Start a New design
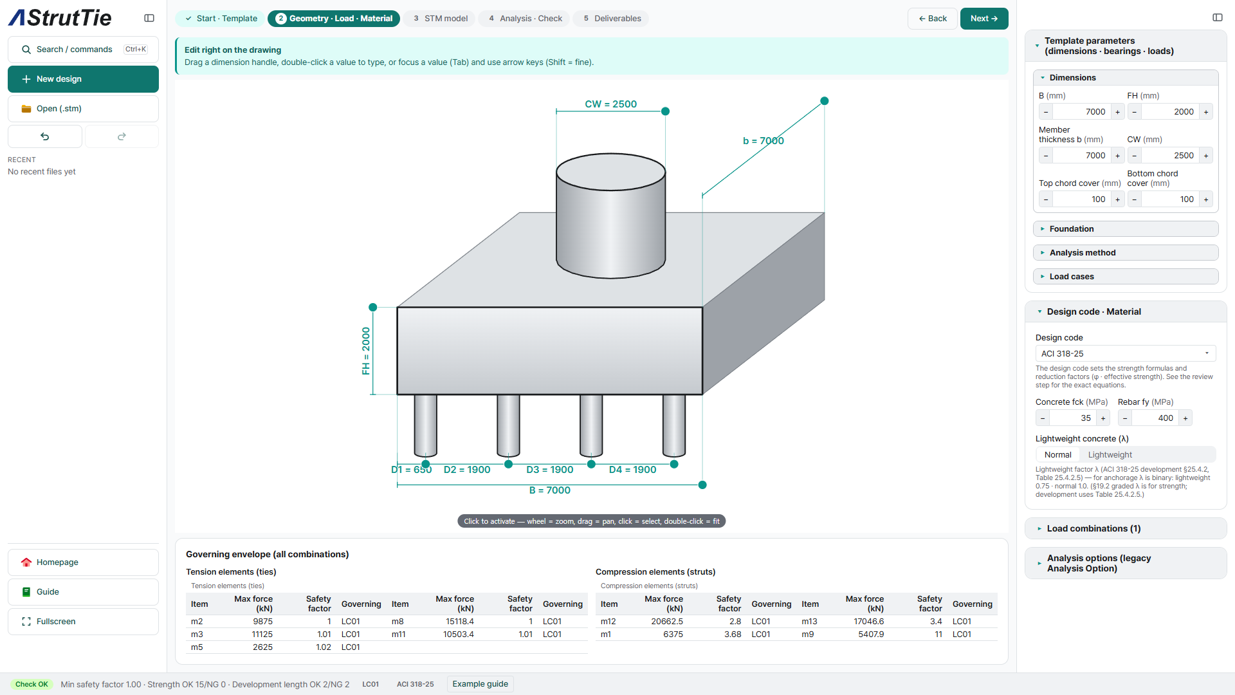This screenshot has height=695, width=1235. click(83, 79)
